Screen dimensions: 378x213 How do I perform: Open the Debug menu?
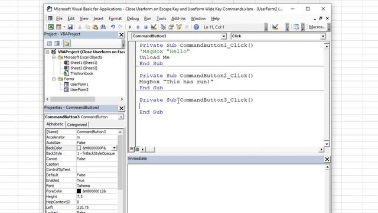(133, 18)
